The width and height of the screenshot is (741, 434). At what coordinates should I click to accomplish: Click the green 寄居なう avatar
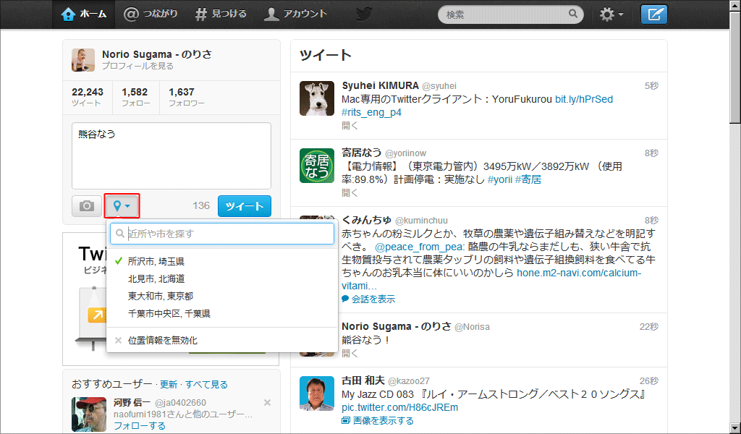pyautogui.click(x=317, y=166)
